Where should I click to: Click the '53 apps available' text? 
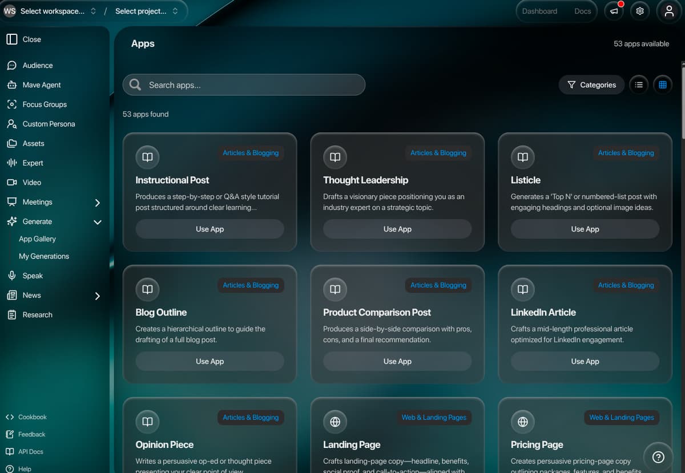641,44
